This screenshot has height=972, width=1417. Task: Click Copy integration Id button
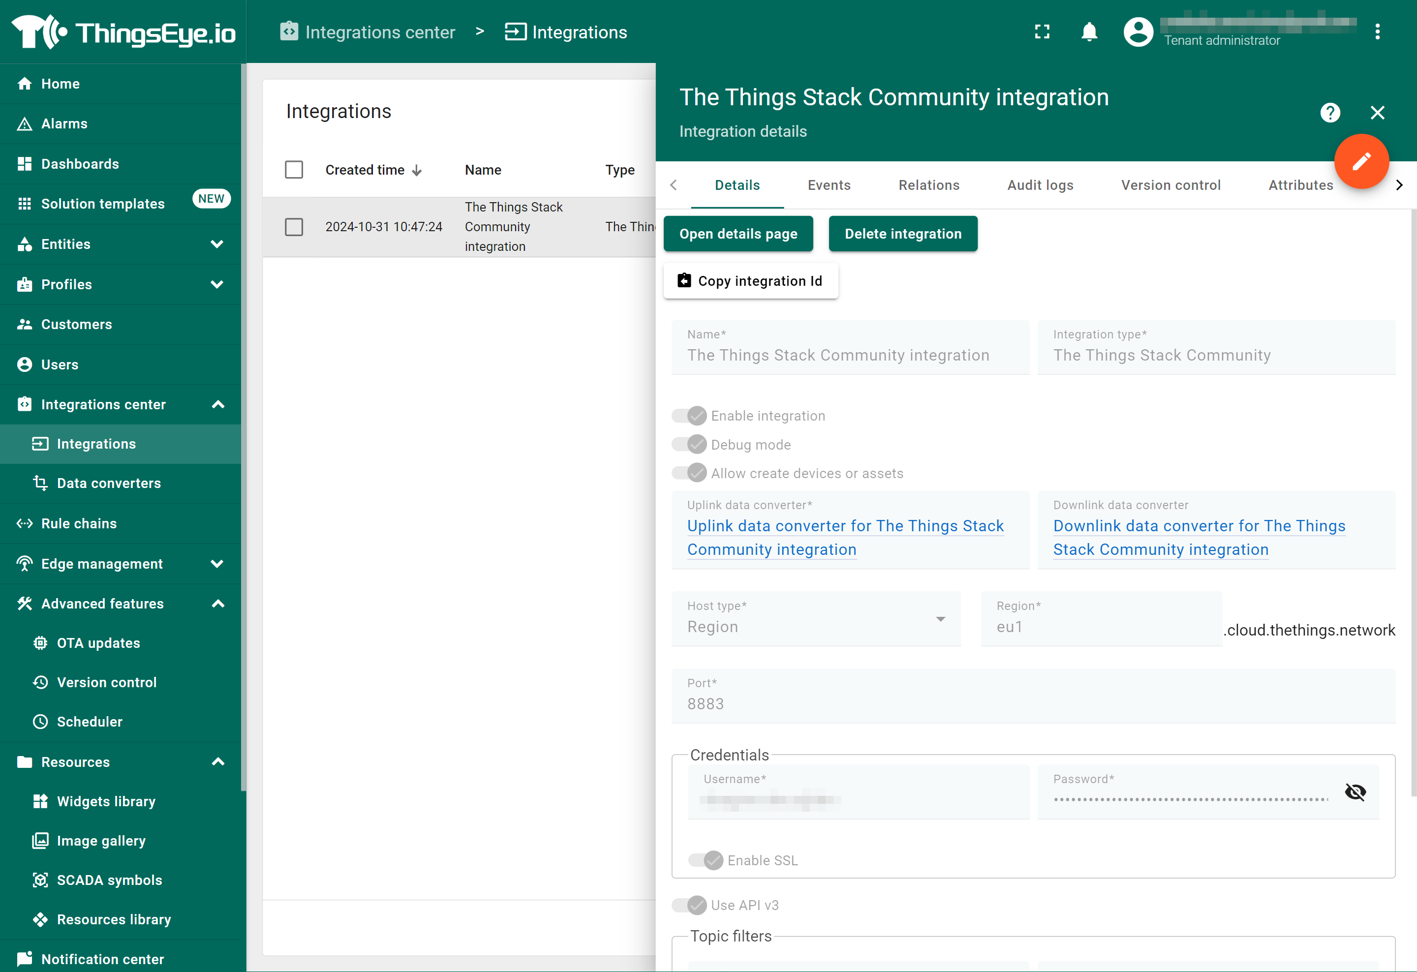click(751, 281)
